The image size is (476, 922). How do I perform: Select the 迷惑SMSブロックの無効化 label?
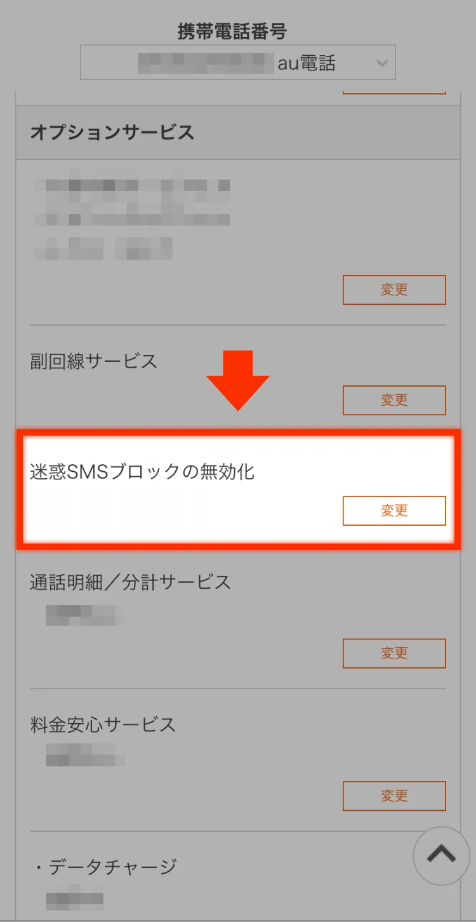pos(142,472)
